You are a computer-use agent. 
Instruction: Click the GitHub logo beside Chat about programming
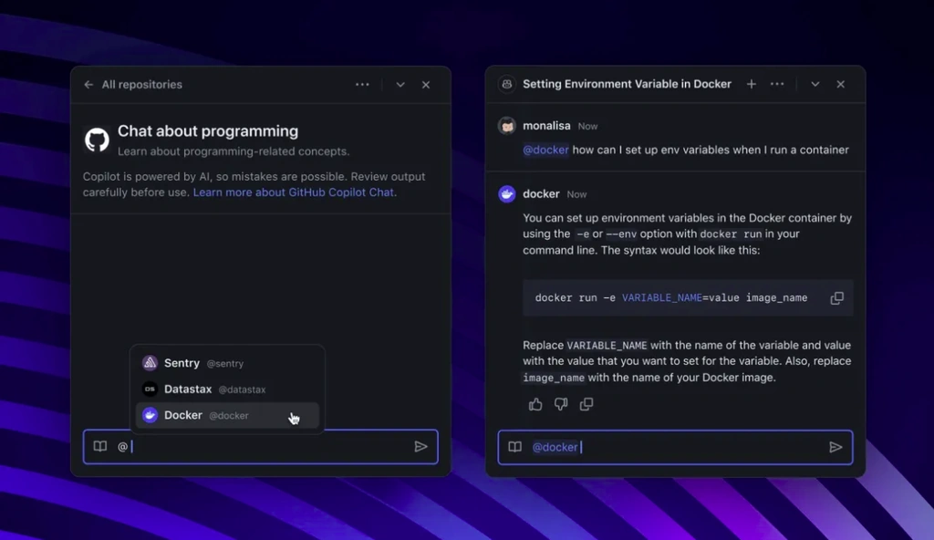(x=97, y=140)
